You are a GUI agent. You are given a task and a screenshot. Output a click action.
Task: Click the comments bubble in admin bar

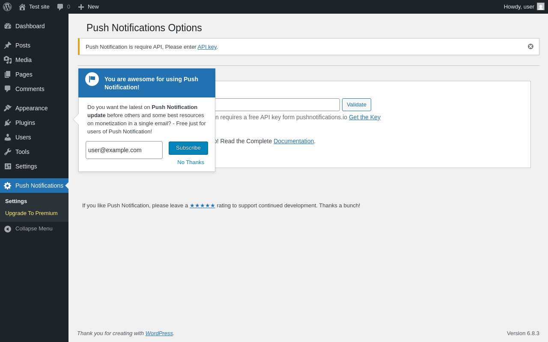point(63,7)
